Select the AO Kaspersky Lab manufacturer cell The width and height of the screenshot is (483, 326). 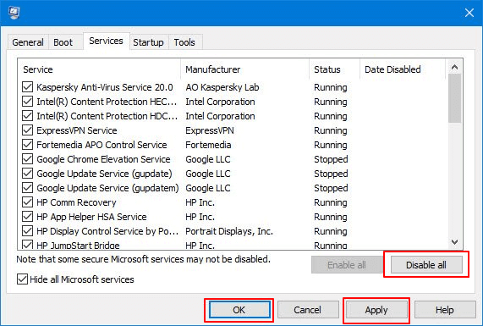point(222,87)
